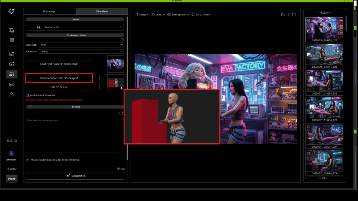Open the Seedance 2.0 model dropdown
This screenshot has width=358, height=201.
(75, 27)
